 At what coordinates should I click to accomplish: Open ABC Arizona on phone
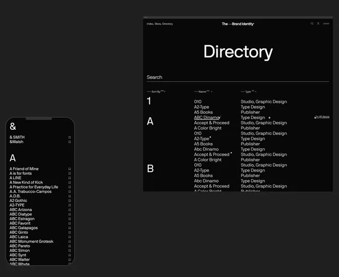(21, 210)
